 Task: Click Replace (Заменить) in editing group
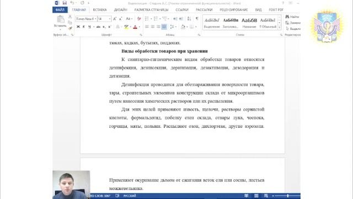pyautogui.click(x=293, y=23)
